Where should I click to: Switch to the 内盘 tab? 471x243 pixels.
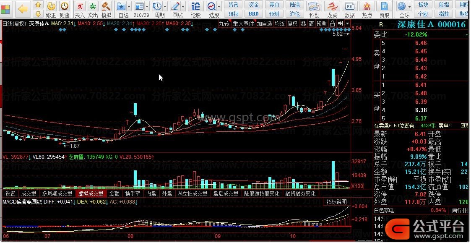click(151, 193)
